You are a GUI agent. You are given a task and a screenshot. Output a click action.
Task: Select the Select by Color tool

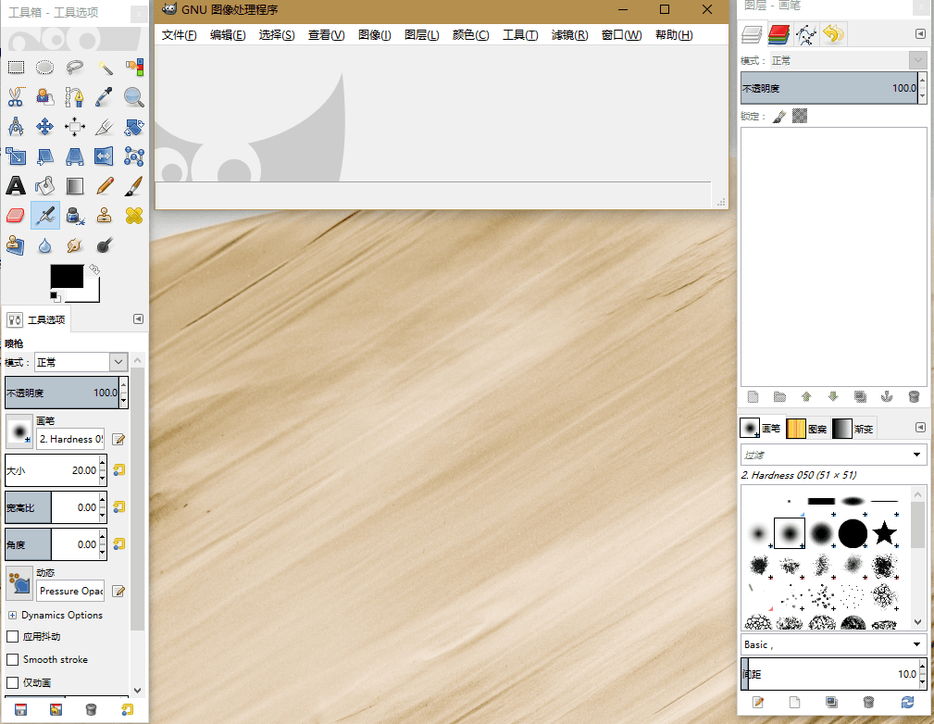134,68
